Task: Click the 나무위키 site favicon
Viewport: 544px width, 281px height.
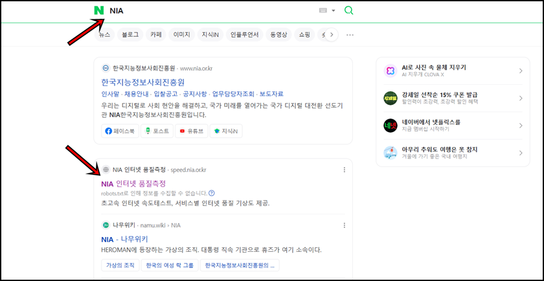Action: coord(106,225)
